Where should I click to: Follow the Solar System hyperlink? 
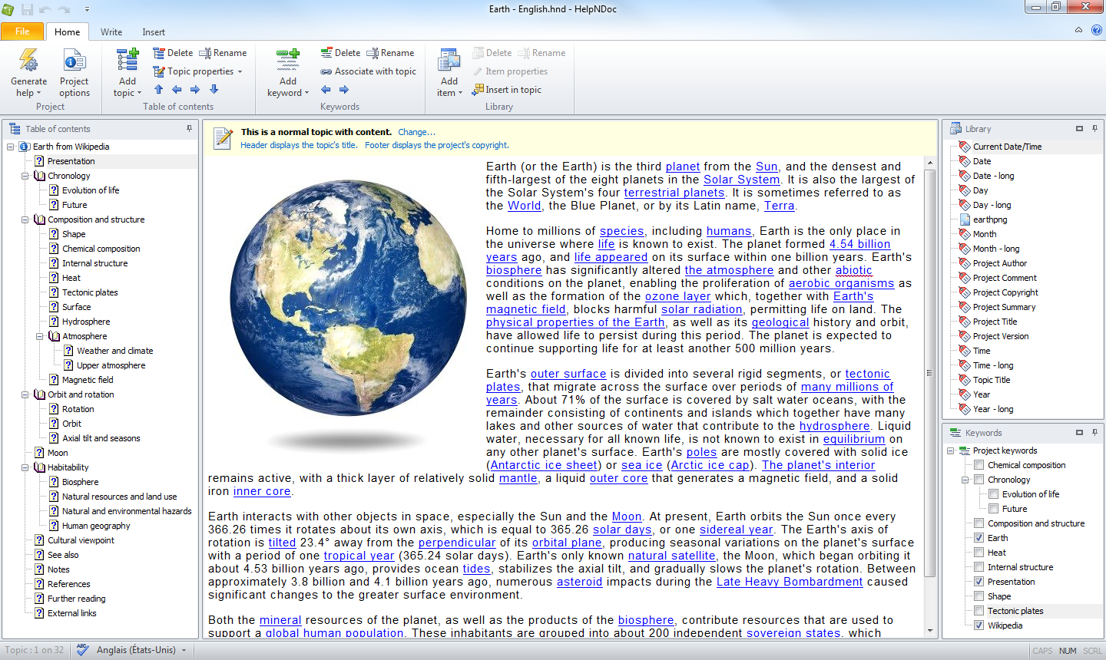[741, 180]
